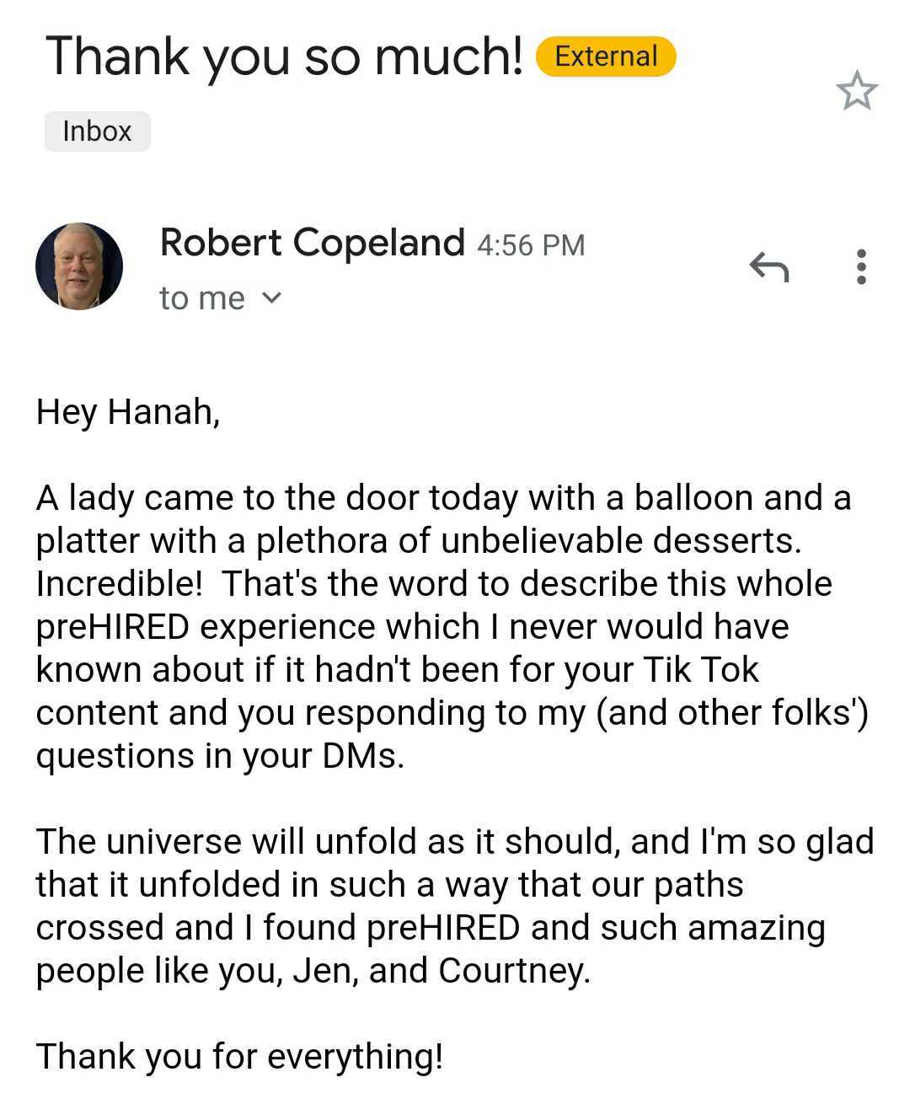Open the three-dot more options menu

(x=860, y=266)
